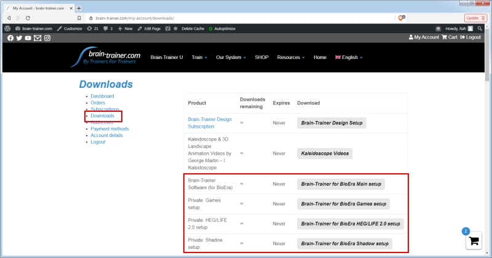Expand the Train menu dropdown
This screenshot has width=492, height=258.
click(x=199, y=57)
